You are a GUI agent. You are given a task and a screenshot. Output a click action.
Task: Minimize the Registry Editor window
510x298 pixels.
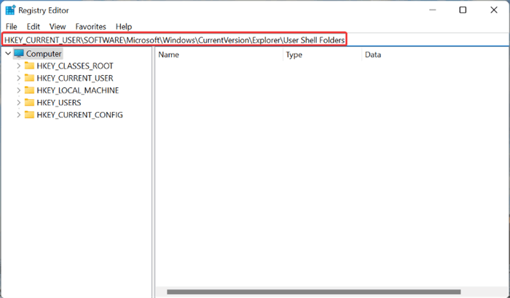tap(432, 10)
